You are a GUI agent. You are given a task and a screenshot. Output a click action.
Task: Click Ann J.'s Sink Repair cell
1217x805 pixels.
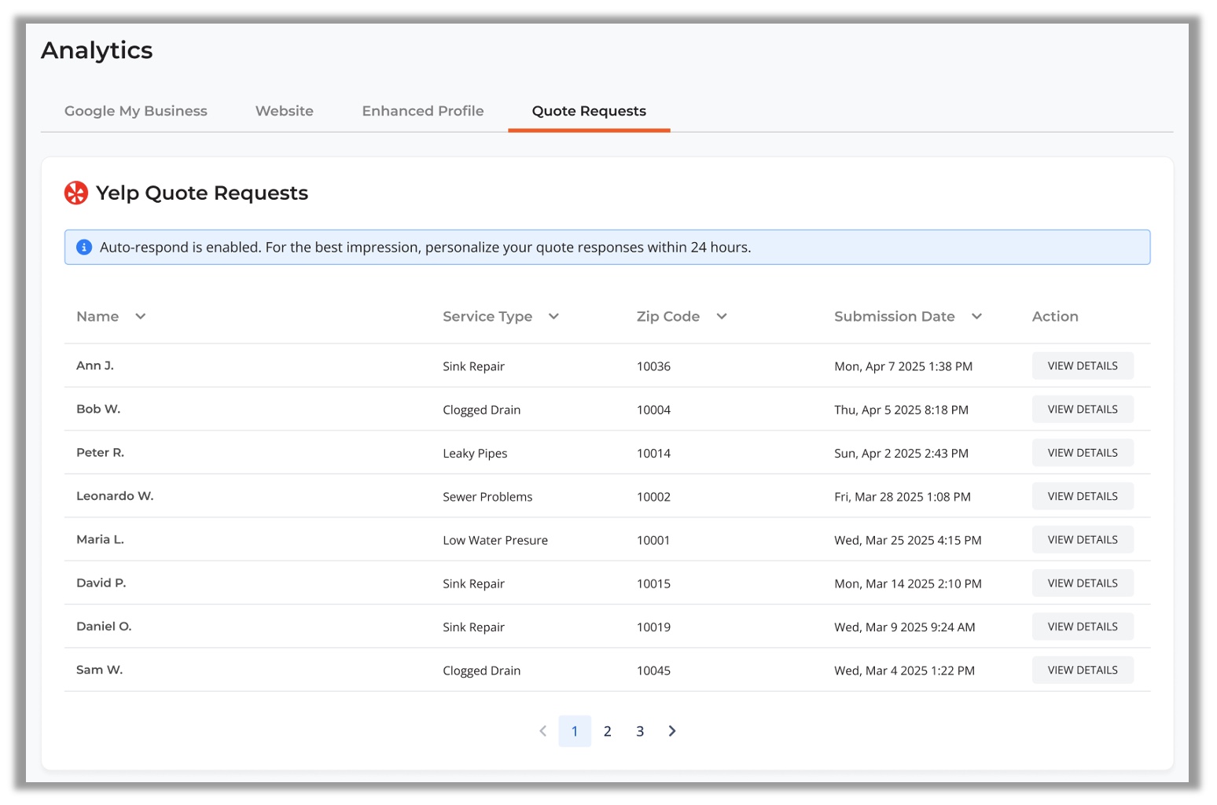point(473,366)
